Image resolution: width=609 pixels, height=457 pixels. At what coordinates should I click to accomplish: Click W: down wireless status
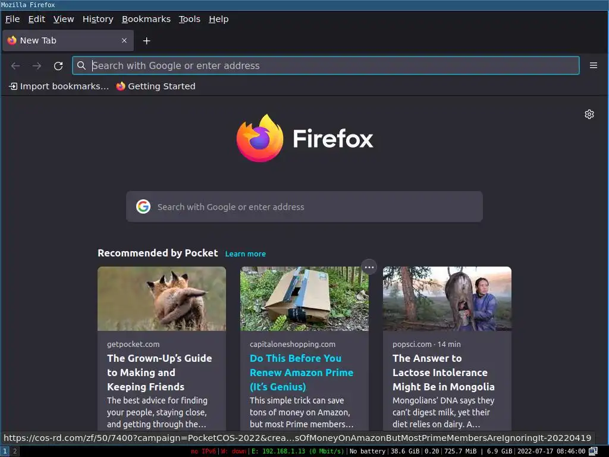pos(234,451)
